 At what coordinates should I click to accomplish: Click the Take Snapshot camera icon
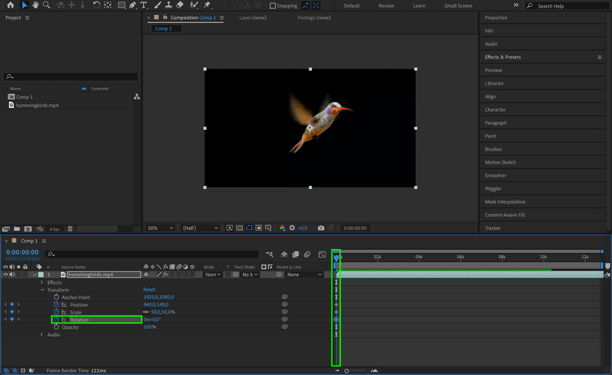point(321,228)
